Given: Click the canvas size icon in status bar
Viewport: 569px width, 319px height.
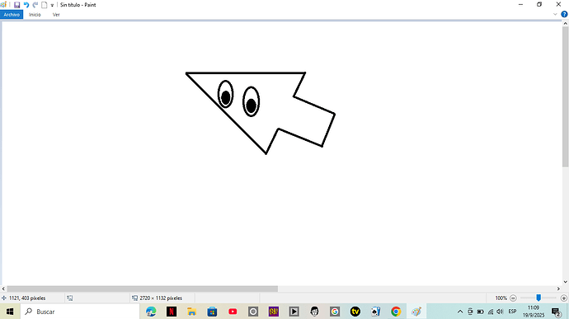Looking at the screenshot, I should [134, 298].
